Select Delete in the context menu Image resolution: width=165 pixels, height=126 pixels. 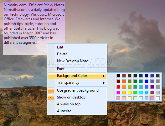coord(77,54)
